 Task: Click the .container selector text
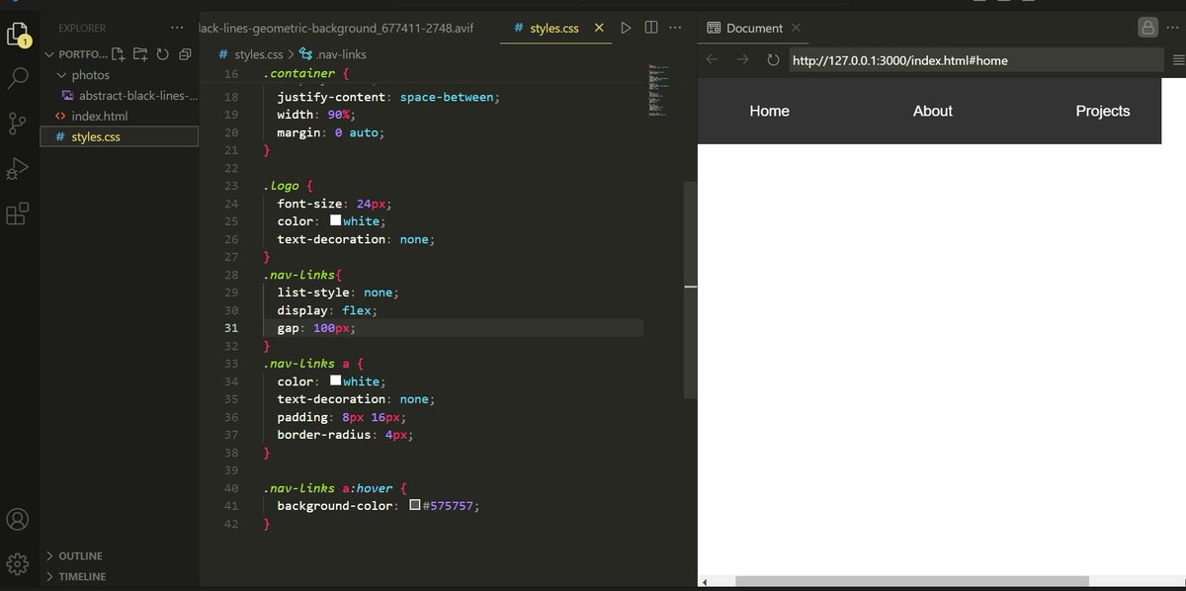299,74
